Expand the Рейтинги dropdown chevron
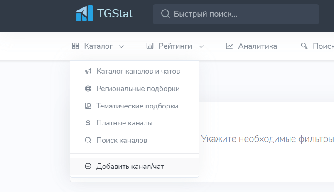This screenshot has height=192, width=334. 201,46
